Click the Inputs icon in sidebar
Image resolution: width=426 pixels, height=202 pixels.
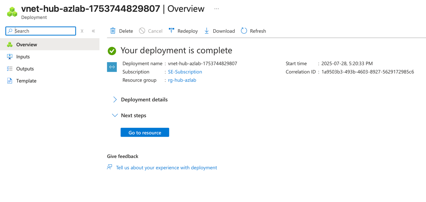pos(10,56)
